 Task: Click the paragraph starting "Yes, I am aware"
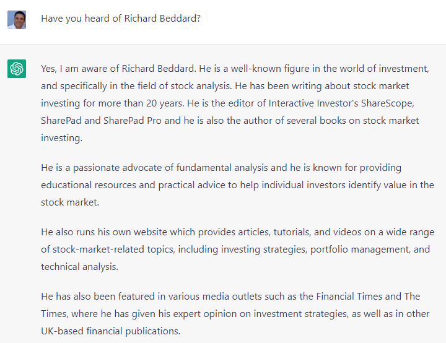(235, 103)
